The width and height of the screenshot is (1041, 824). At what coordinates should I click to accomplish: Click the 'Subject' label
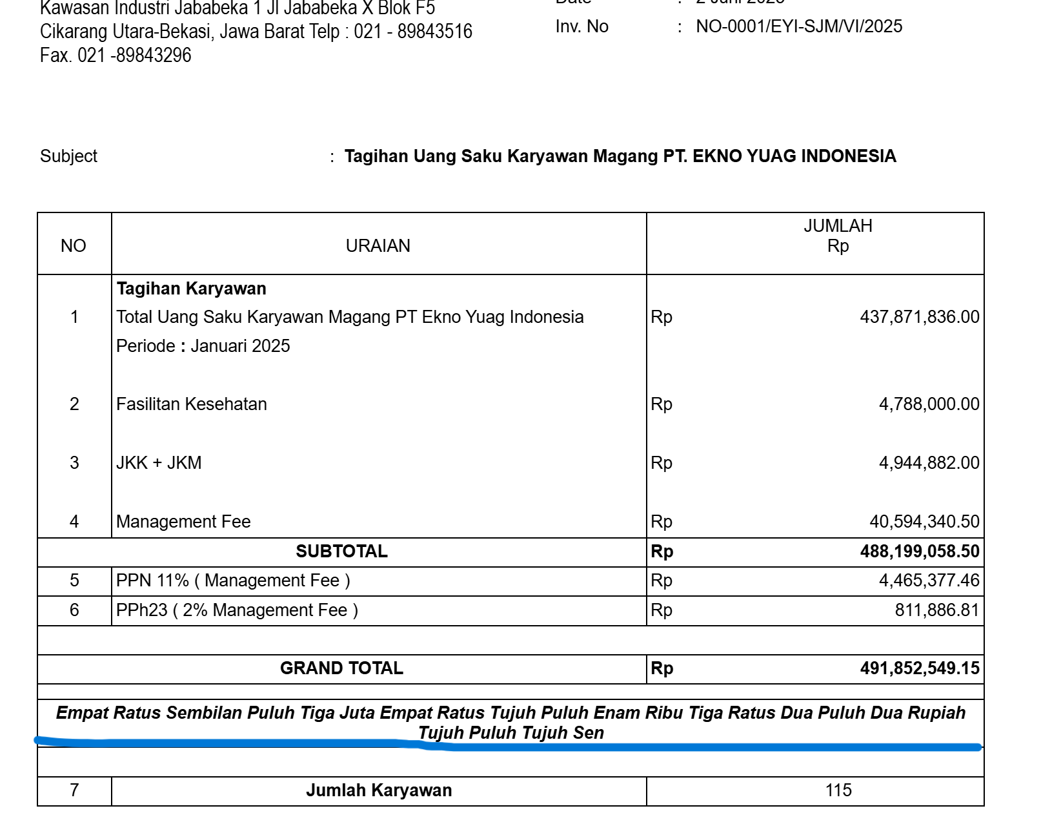coord(68,156)
